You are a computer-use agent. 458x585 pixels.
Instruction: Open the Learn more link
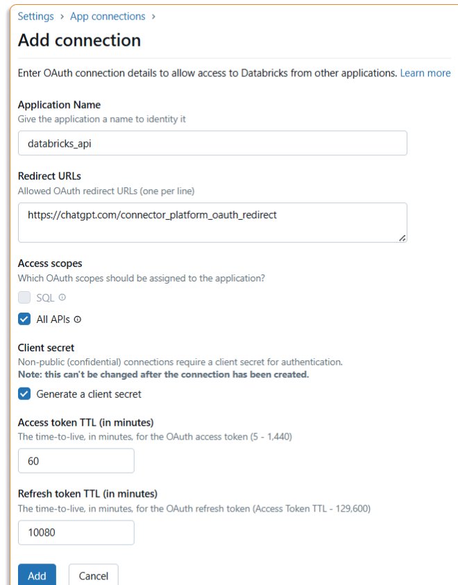coord(425,73)
